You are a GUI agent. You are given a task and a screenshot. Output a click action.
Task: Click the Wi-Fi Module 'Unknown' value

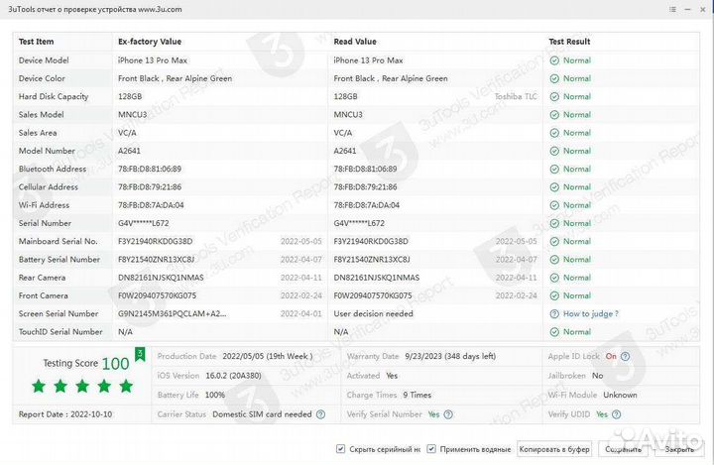620,395
